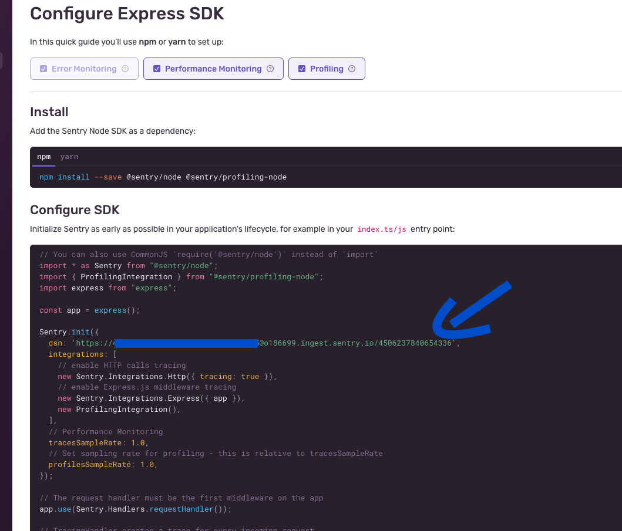
Task: Click the Performance Monitoring option button
Action: coord(213,69)
